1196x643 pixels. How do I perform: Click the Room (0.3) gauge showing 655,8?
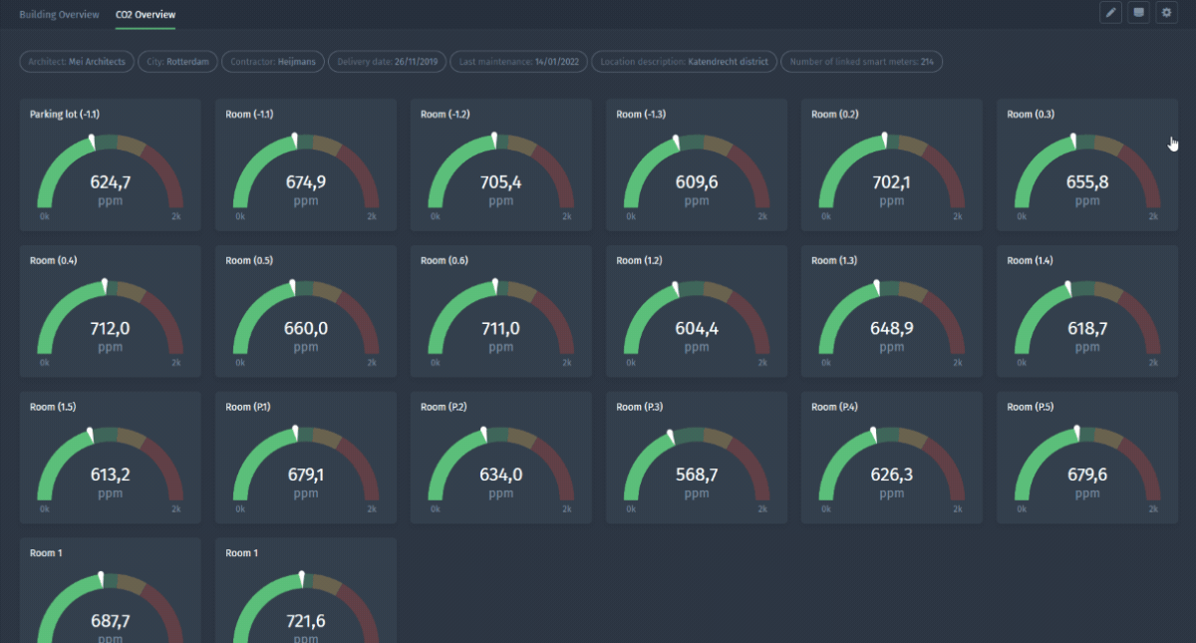1086,169
